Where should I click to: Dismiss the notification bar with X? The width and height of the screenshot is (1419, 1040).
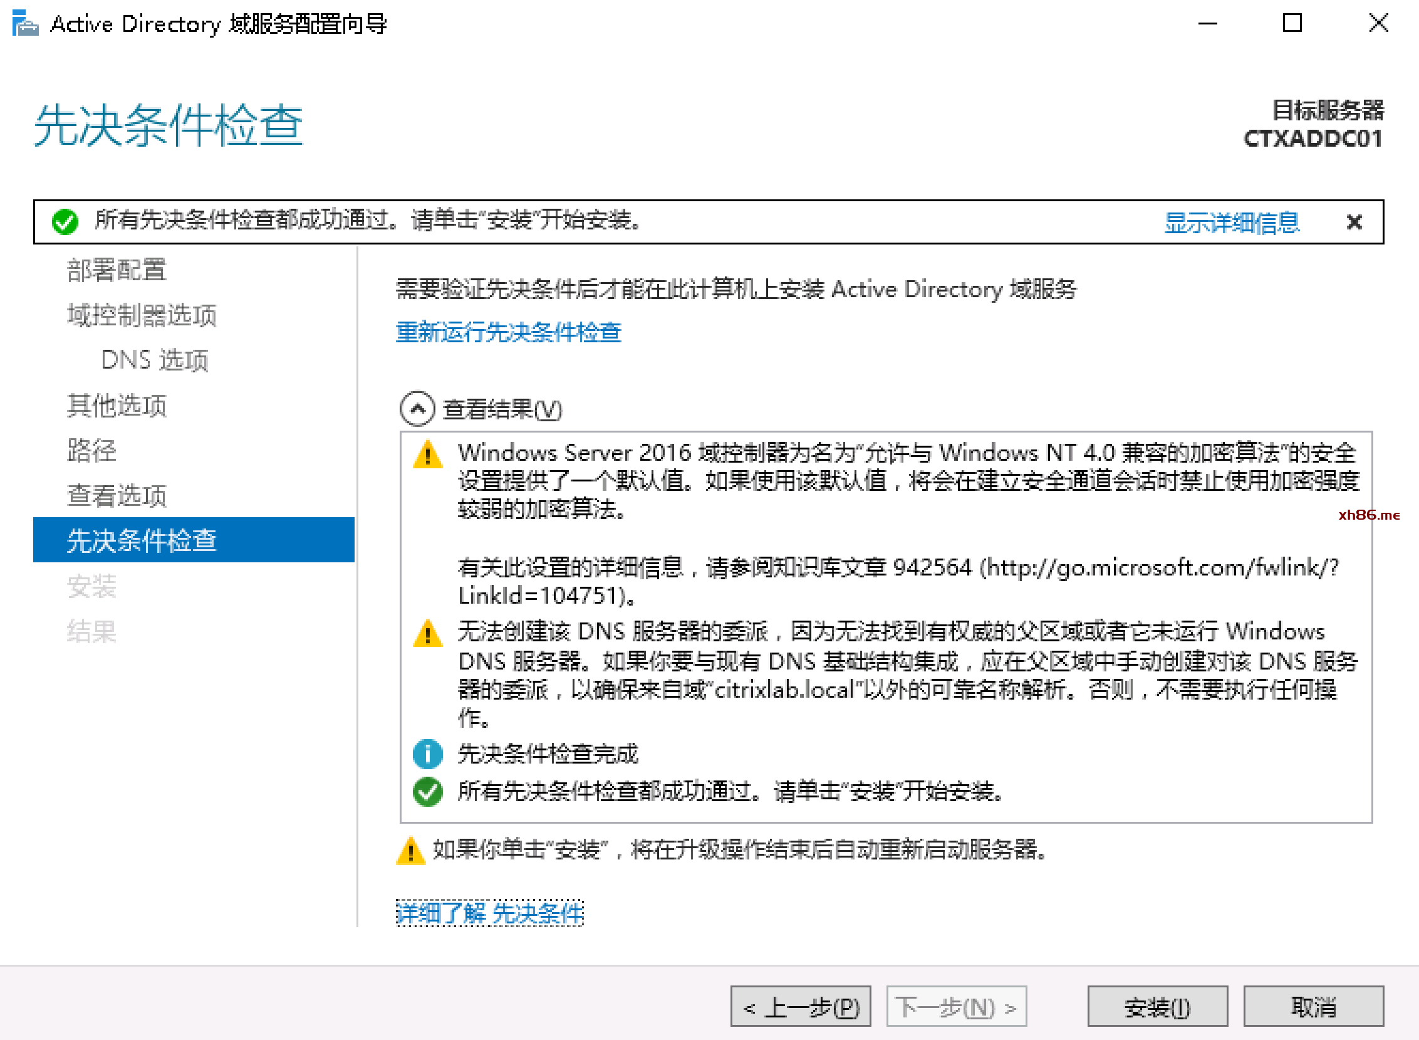[1354, 221]
